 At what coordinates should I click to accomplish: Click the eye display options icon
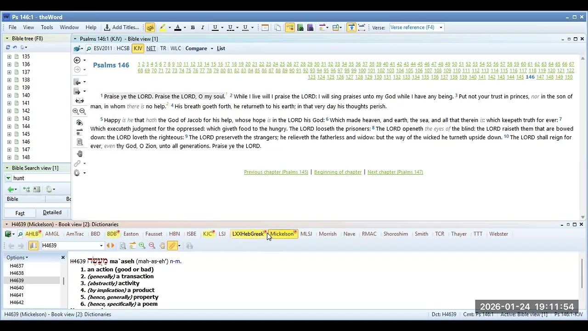coord(79,123)
